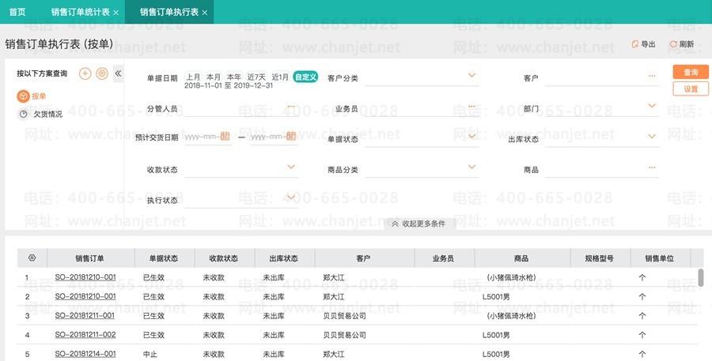This screenshot has width=712, height=361.
Task: Expand the 单据状态 filter dropdown
Action: click(472, 136)
